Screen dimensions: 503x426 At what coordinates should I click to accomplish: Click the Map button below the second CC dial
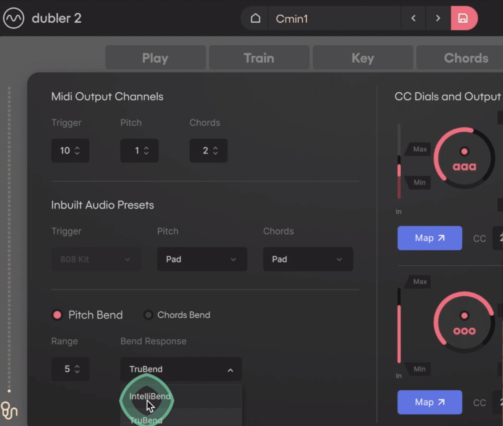(430, 402)
